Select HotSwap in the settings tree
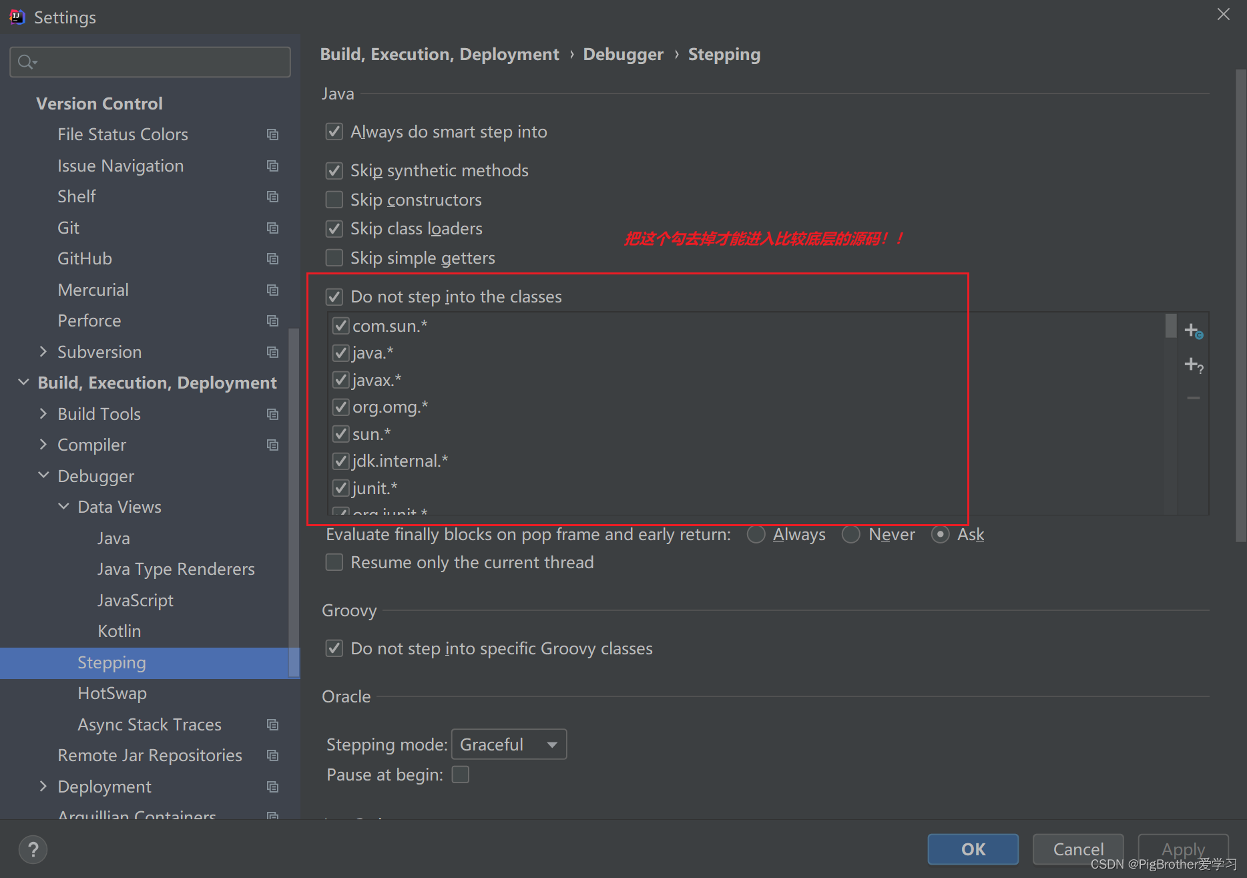This screenshot has width=1247, height=878. pyautogui.click(x=112, y=693)
